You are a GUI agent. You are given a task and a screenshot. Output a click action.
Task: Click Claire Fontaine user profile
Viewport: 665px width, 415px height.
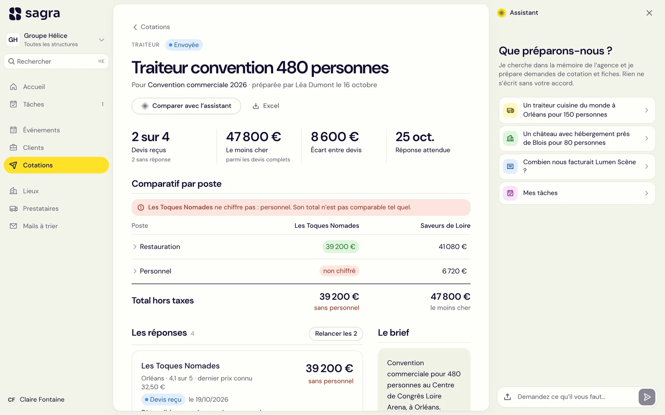tap(37, 400)
